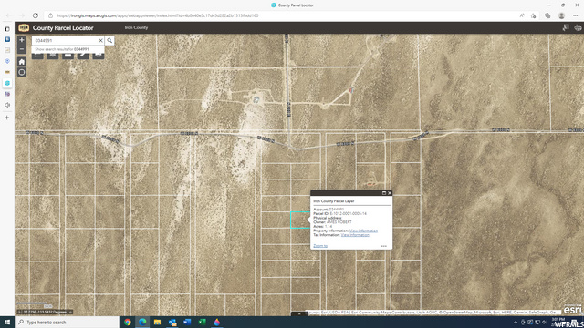This screenshot has height=328, width=584.
Task: Open Outlook from the taskbar
Action: coord(172,322)
